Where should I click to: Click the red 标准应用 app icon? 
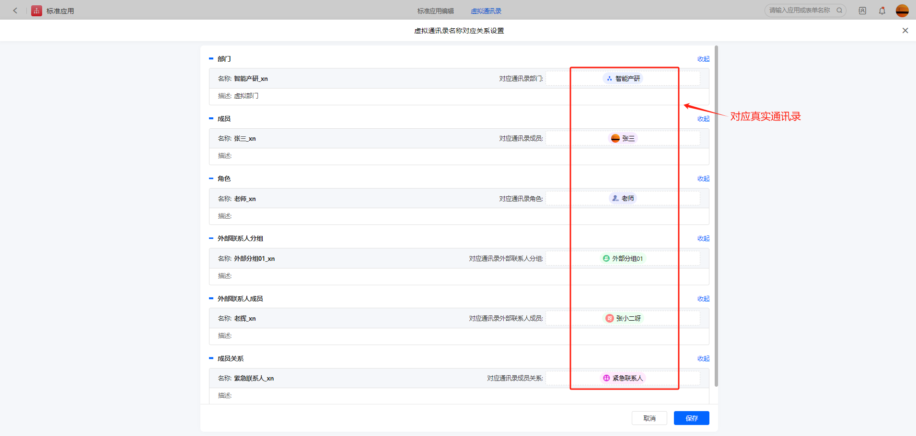click(x=36, y=11)
